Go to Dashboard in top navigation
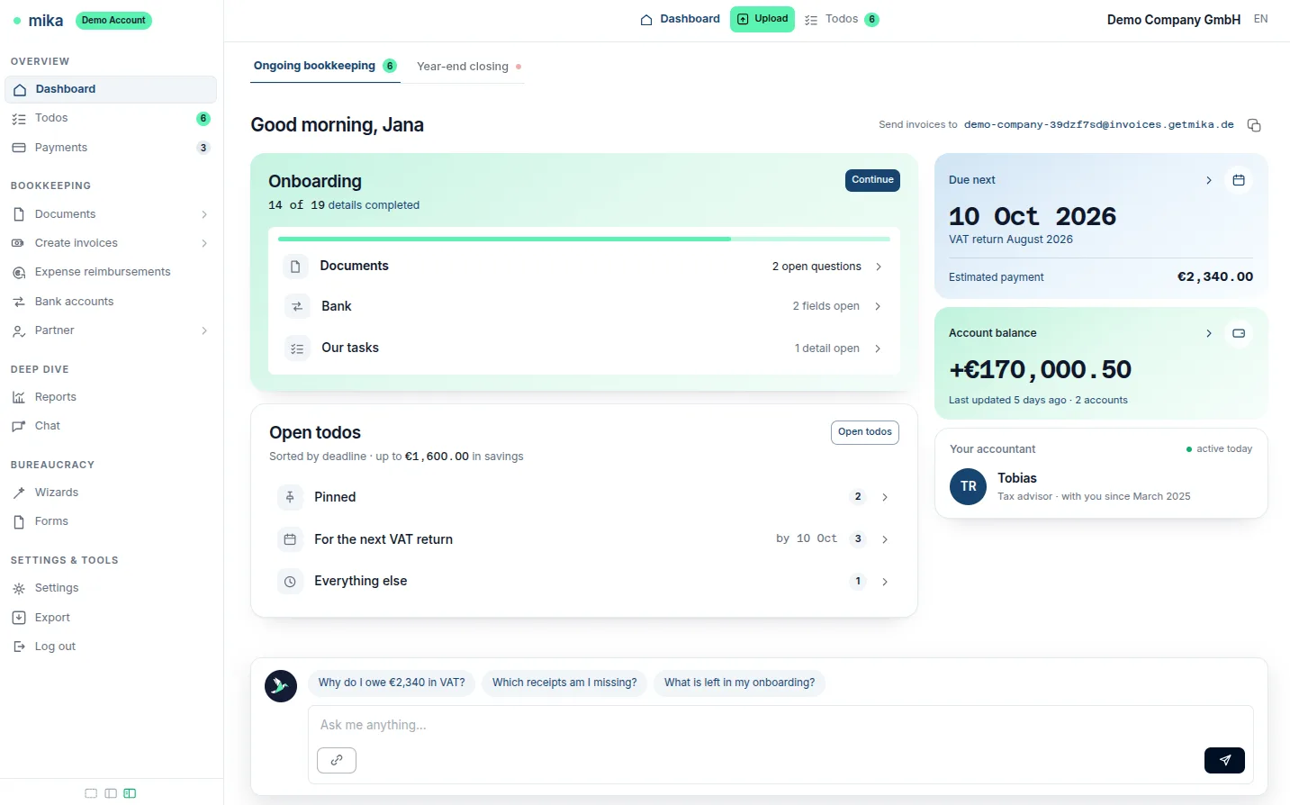This screenshot has height=805, width=1290. pos(680,19)
